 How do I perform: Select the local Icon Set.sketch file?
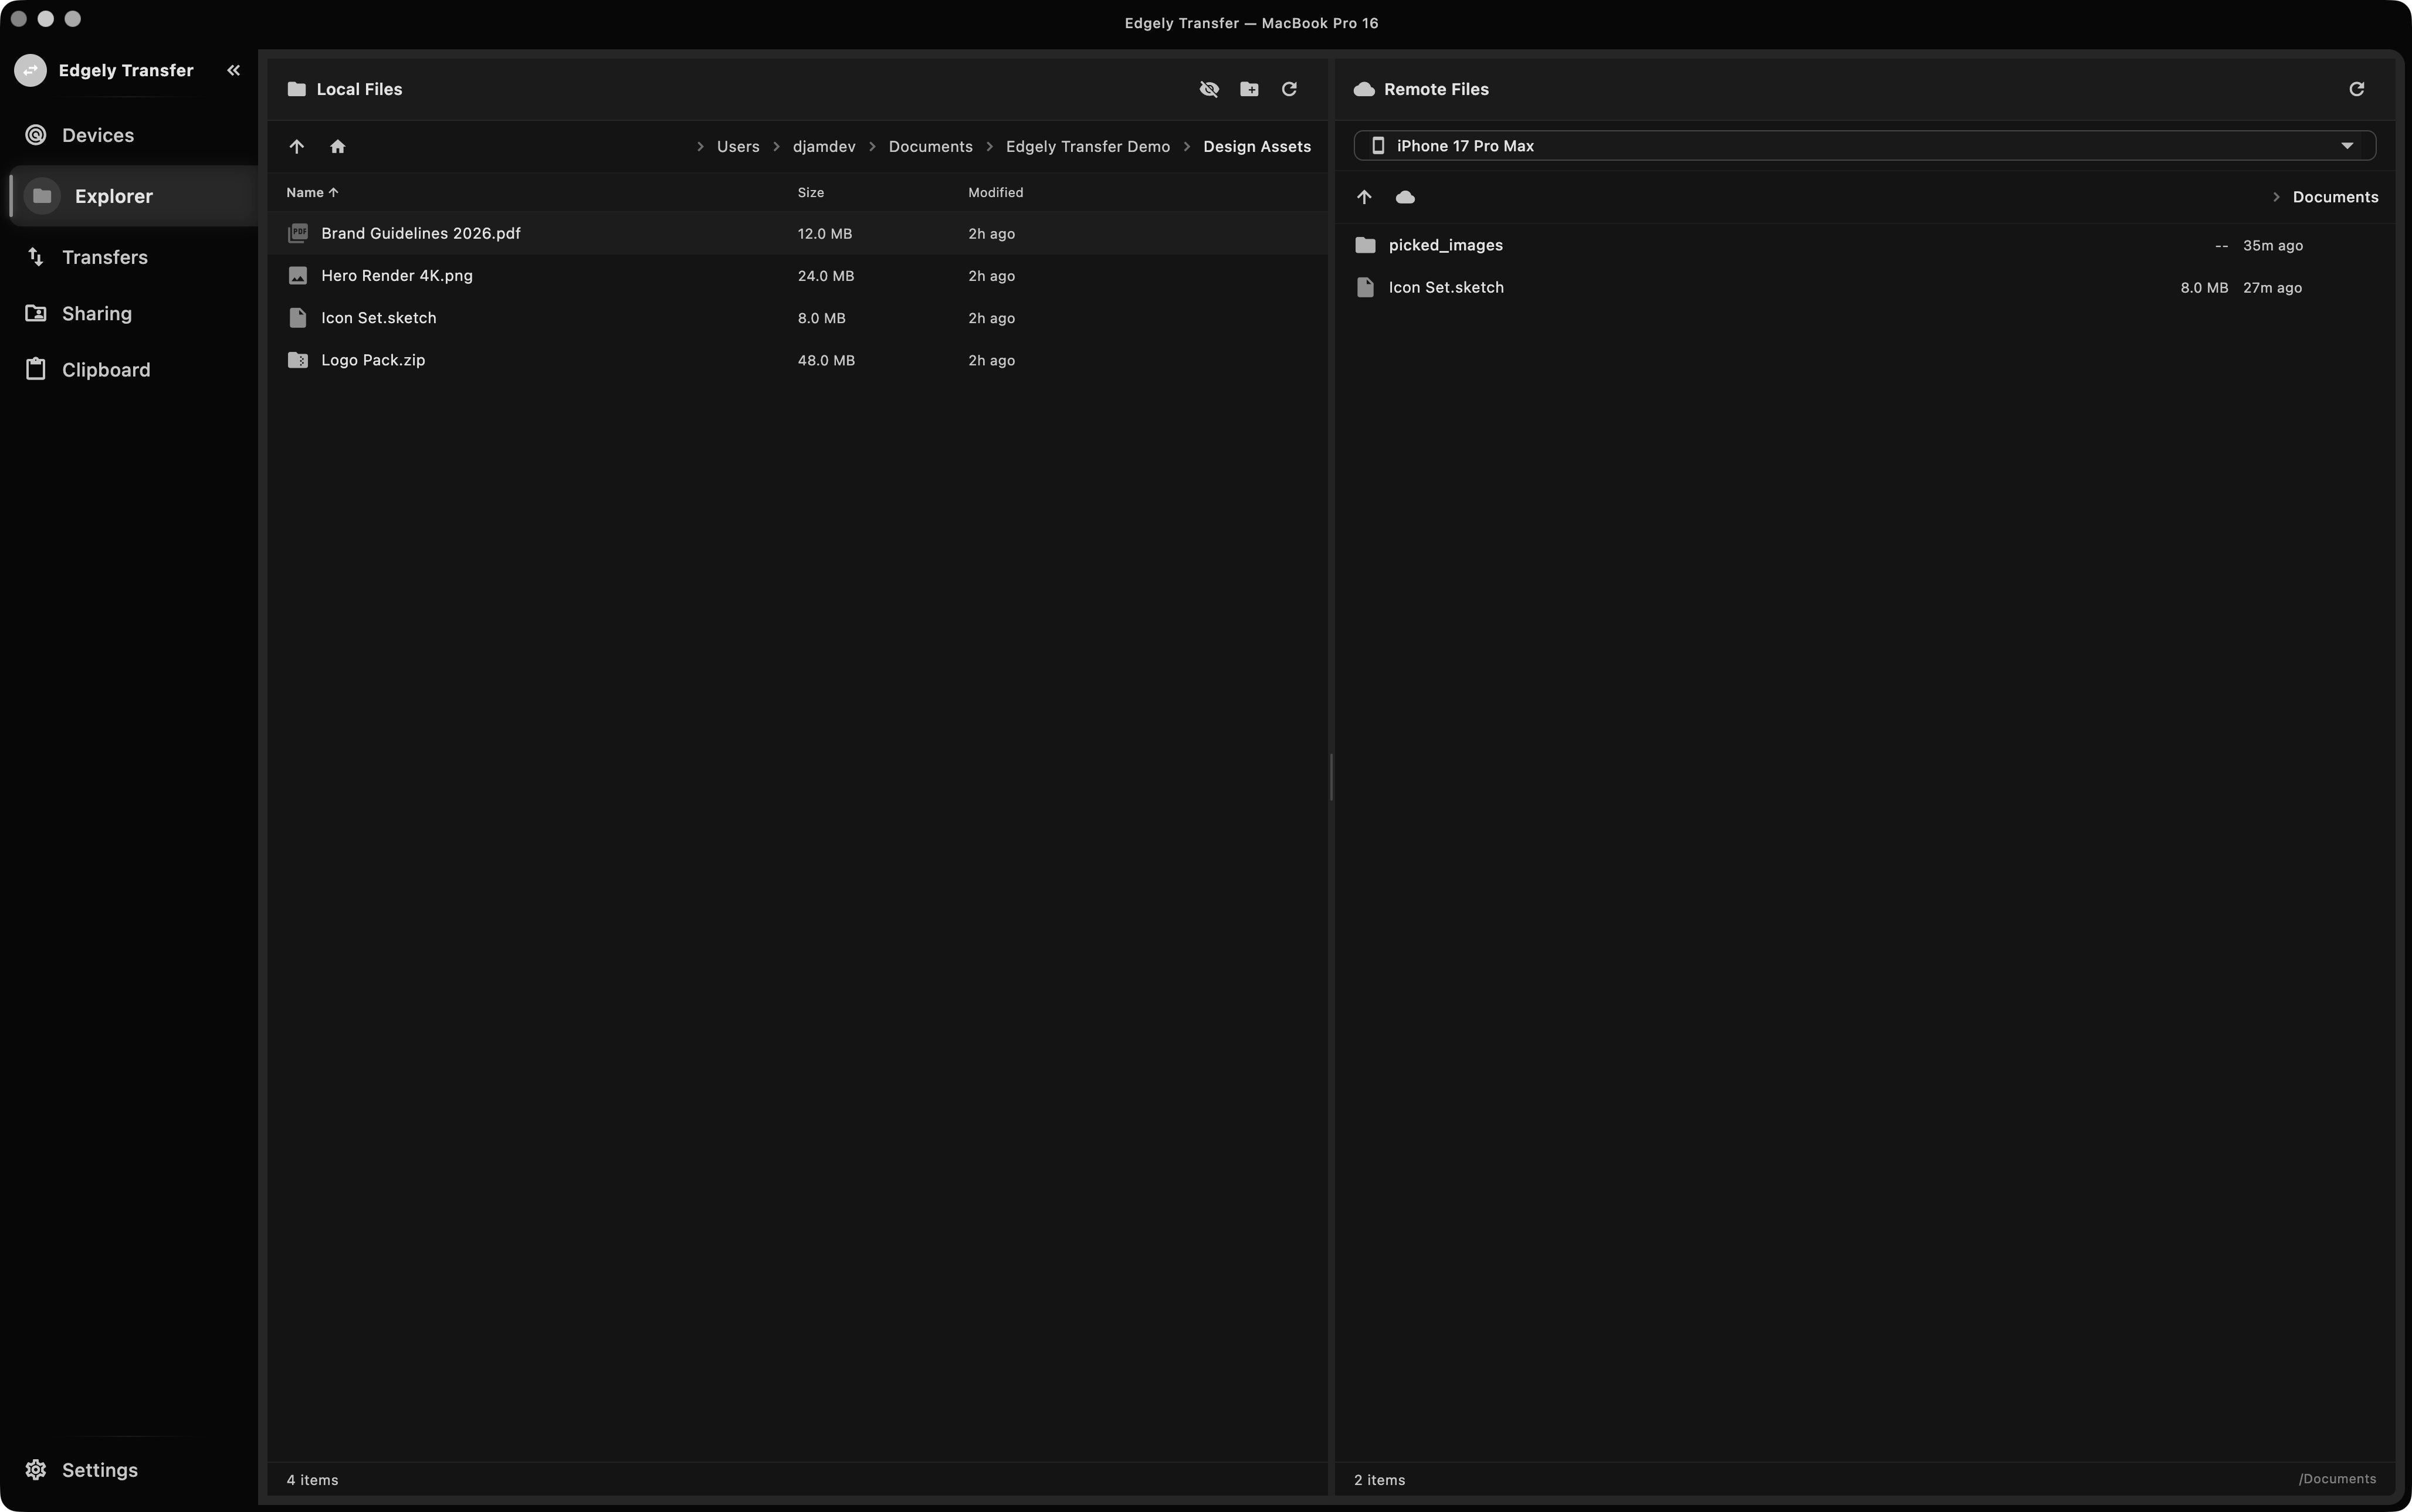tap(797, 318)
